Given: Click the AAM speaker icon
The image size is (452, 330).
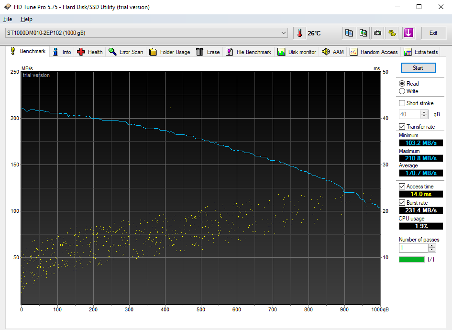Looking at the screenshot, I should pos(326,52).
